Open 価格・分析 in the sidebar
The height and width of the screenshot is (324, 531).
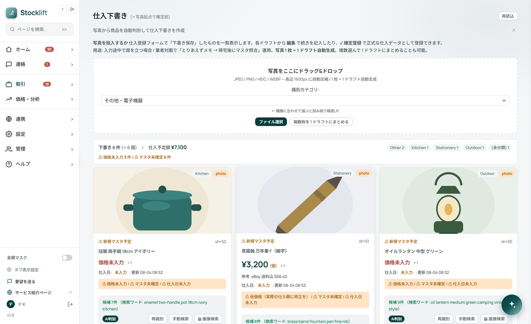coord(39,99)
